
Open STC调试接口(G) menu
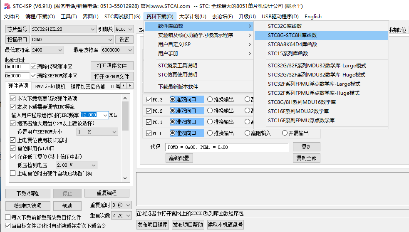tap(122, 16)
